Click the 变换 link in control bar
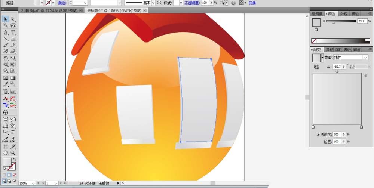Screen dimensions: 374x188 click(x=252, y=3)
